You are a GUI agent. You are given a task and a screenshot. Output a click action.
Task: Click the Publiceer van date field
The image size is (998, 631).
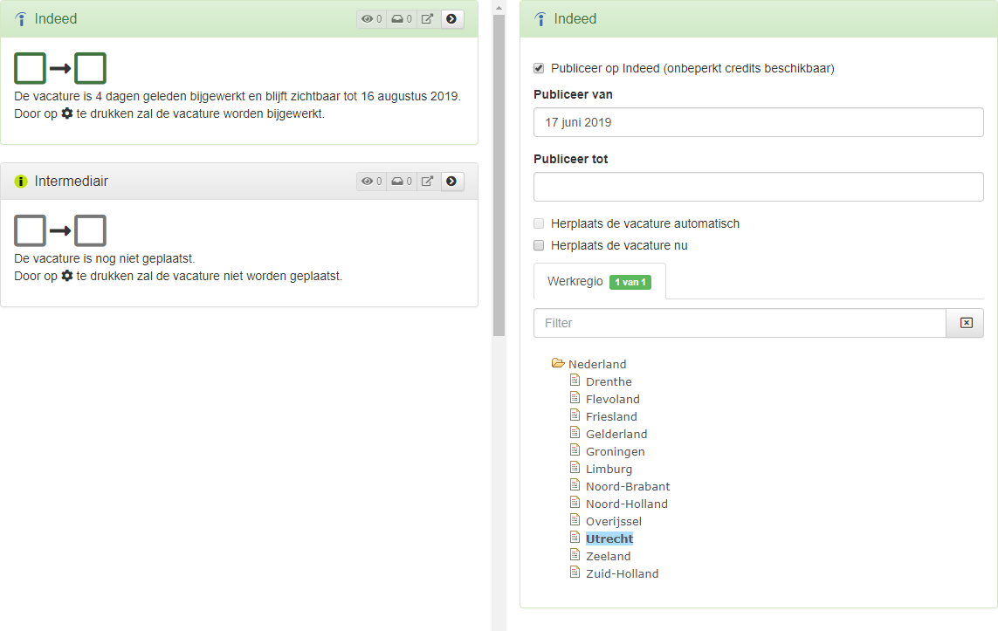point(758,123)
